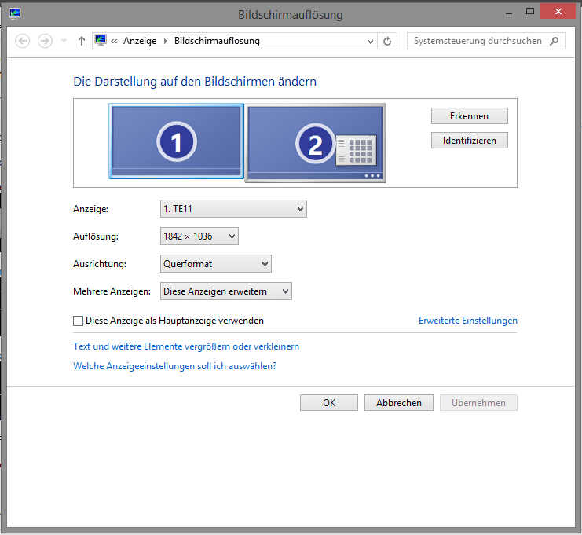Go up one level with the up arrow
Image resolution: width=582 pixels, height=535 pixels.
[x=81, y=41]
